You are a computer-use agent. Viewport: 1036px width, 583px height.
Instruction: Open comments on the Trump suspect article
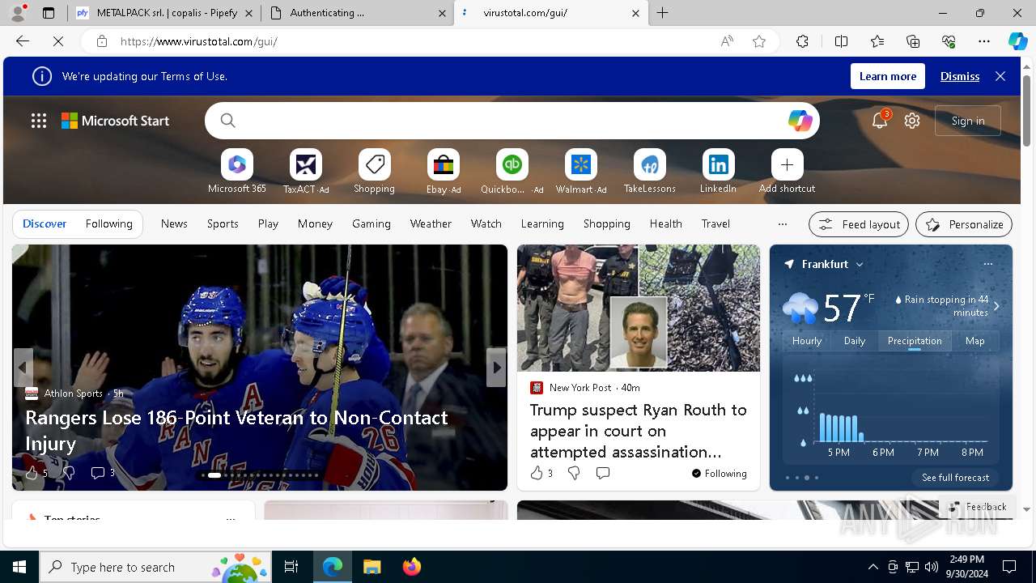[603, 473]
